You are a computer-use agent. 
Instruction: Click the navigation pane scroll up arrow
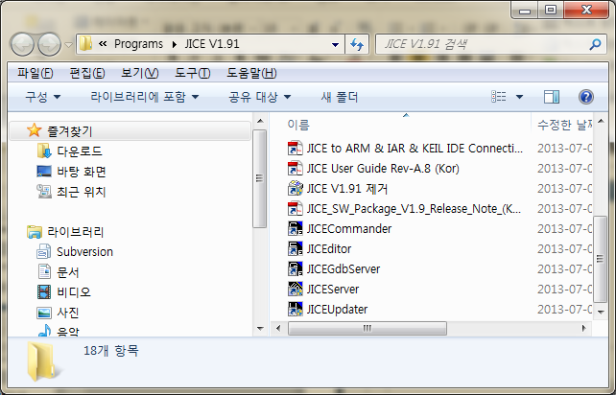260,122
